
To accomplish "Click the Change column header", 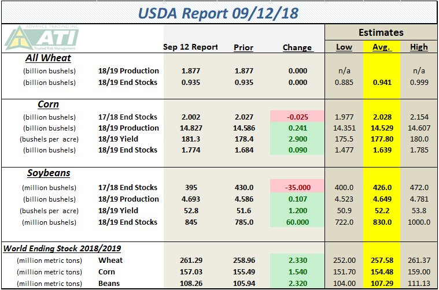I will pyautogui.click(x=297, y=47).
